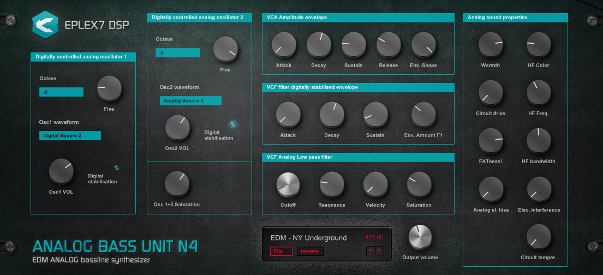This screenshot has height=275, width=603.
Task: Click the HF bandwidth knob
Action: pyautogui.click(x=539, y=141)
